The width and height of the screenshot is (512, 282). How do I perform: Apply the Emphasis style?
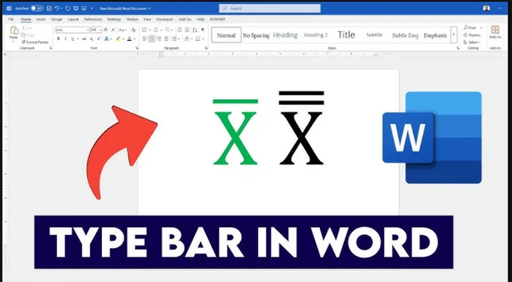tap(435, 35)
